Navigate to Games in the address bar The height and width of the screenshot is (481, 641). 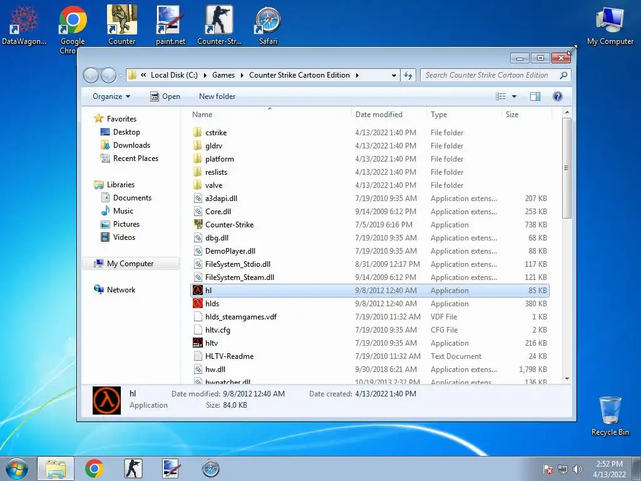click(x=223, y=75)
